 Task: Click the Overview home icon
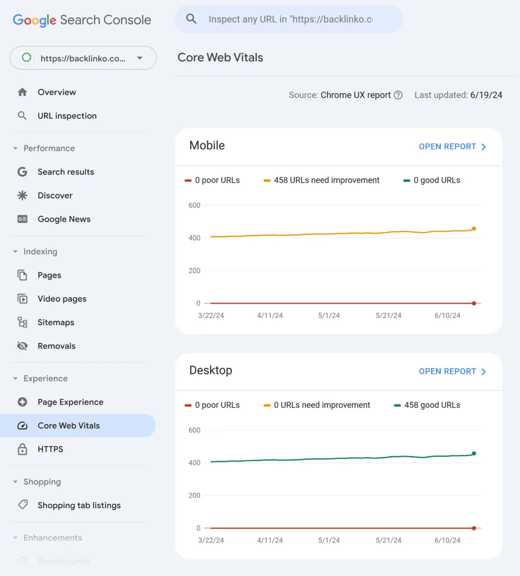pyautogui.click(x=22, y=92)
